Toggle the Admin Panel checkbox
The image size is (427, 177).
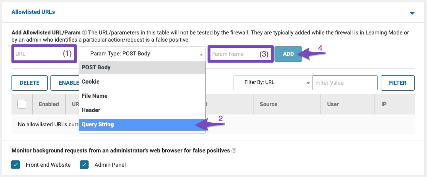(x=84, y=165)
